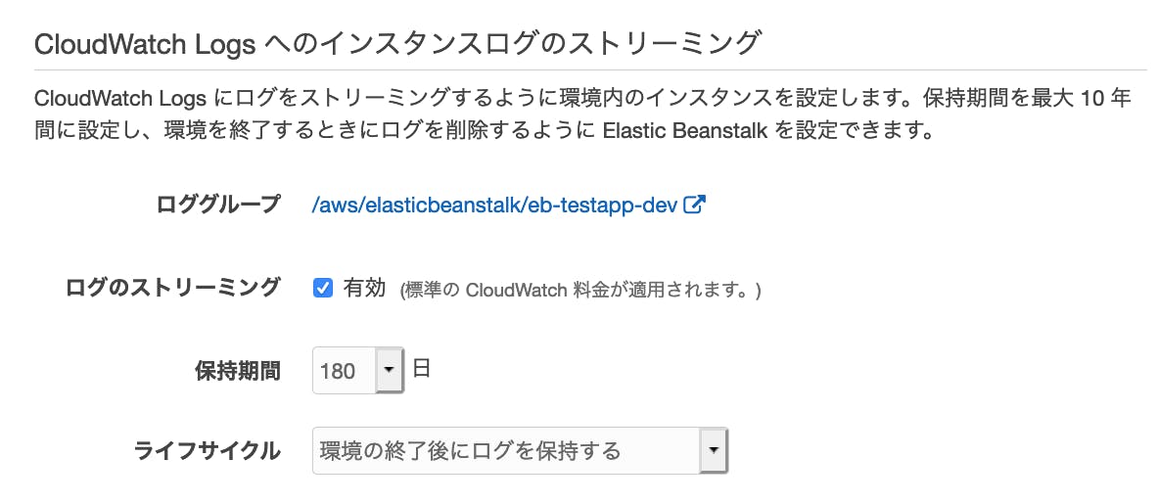
Task: Click the arrow button on the 180 dropdown
Action: (390, 371)
